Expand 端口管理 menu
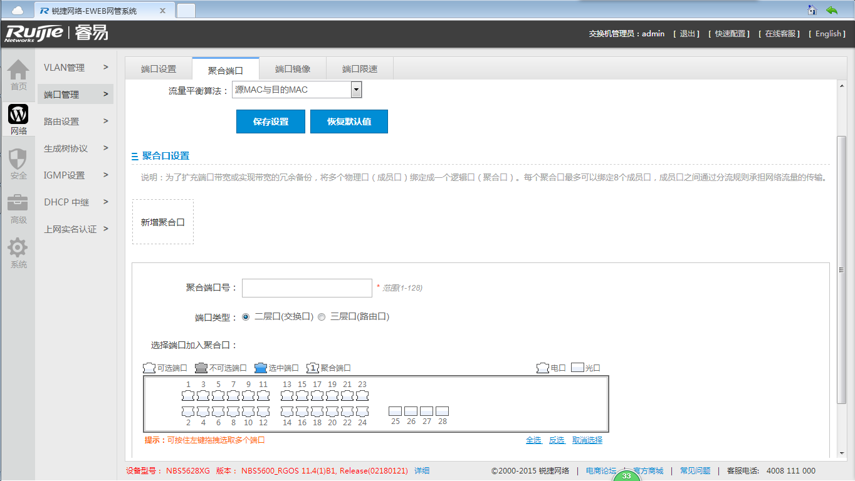 click(x=75, y=95)
